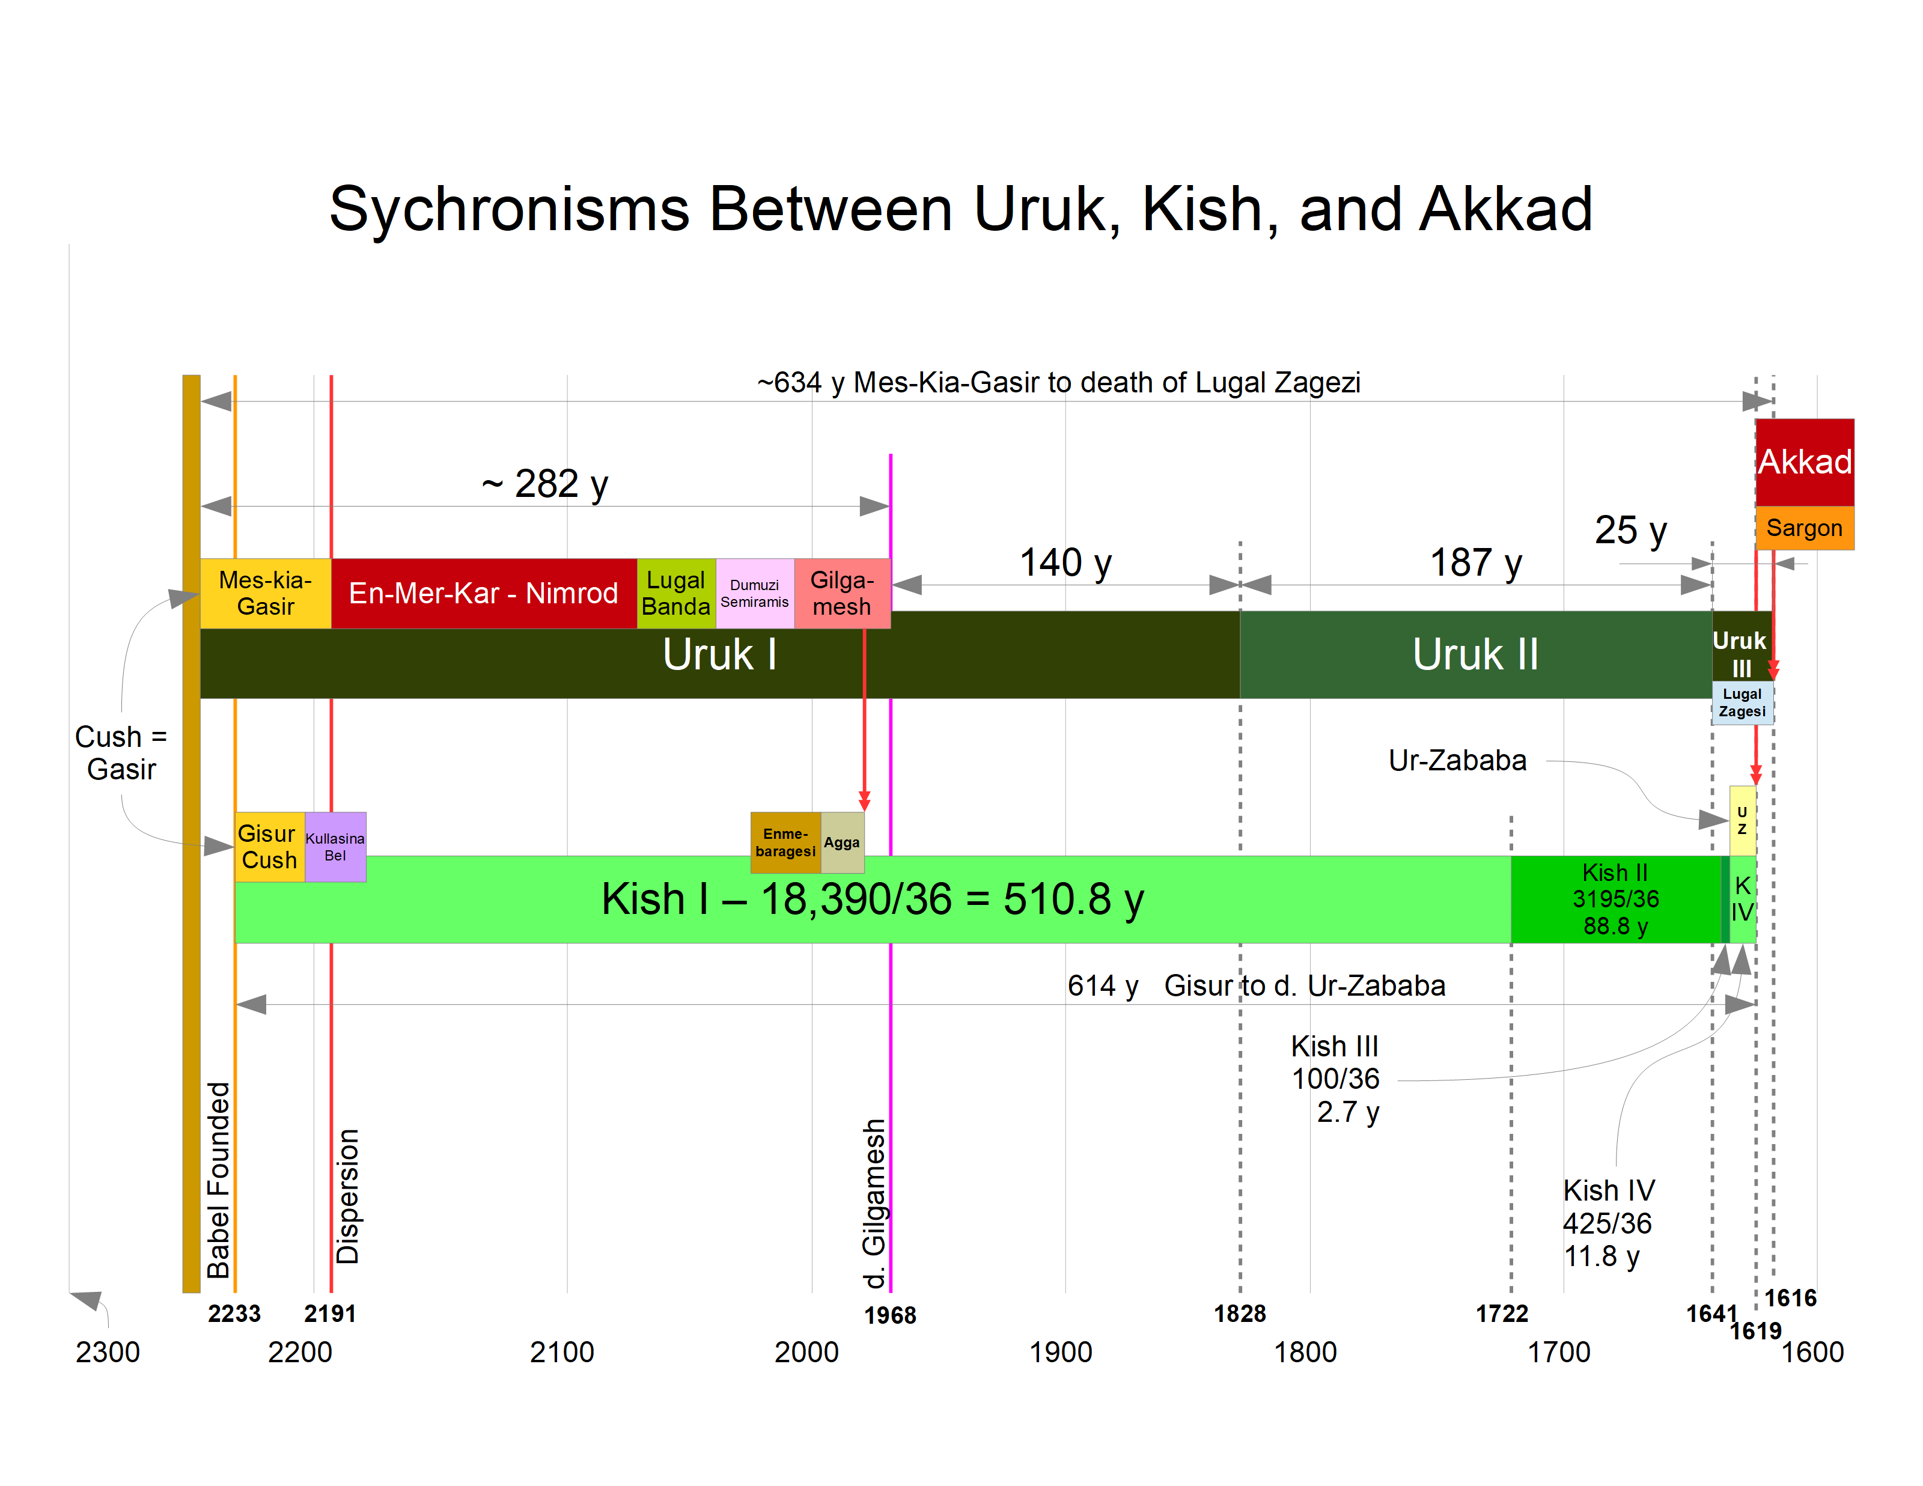Click the Kullasina Bel purple block
Image resolution: width=1923 pixels, height=1486 pixels.
click(335, 847)
